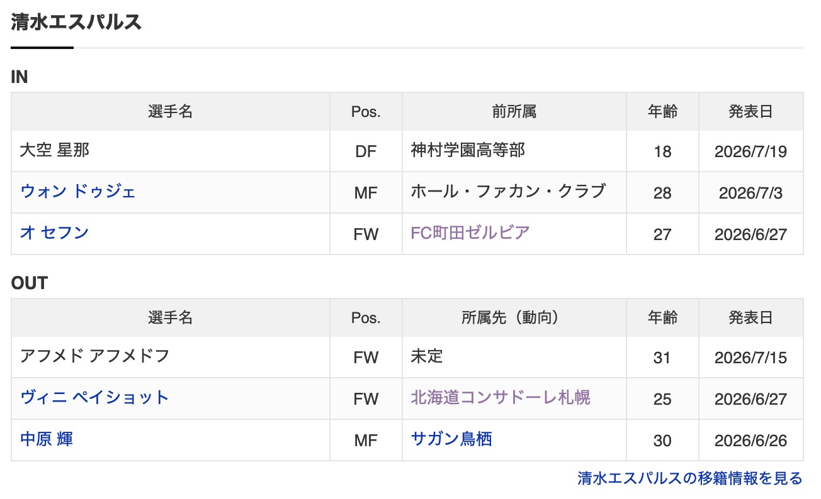Screen dimensions: 821x499
Task: Click the 発表日 header in the OUT table
Action: pos(750,318)
